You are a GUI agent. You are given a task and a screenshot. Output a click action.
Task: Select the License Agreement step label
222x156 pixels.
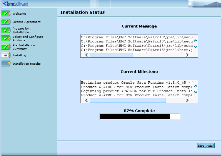[26, 22]
